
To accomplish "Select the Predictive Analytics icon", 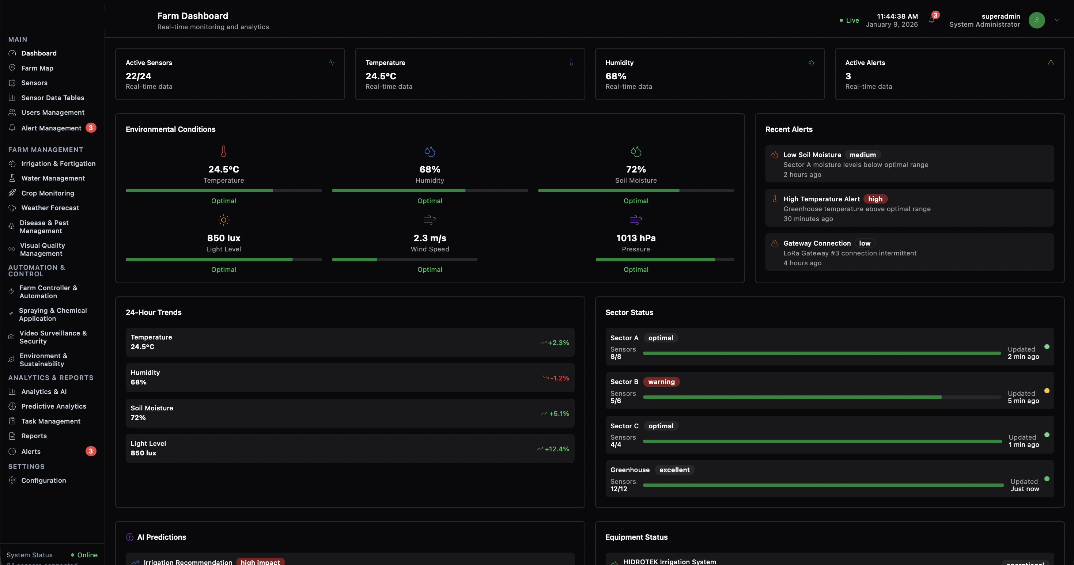I will coord(12,406).
